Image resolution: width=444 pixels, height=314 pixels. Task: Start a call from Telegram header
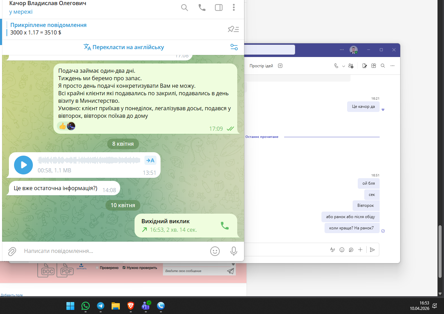pos(202,8)
